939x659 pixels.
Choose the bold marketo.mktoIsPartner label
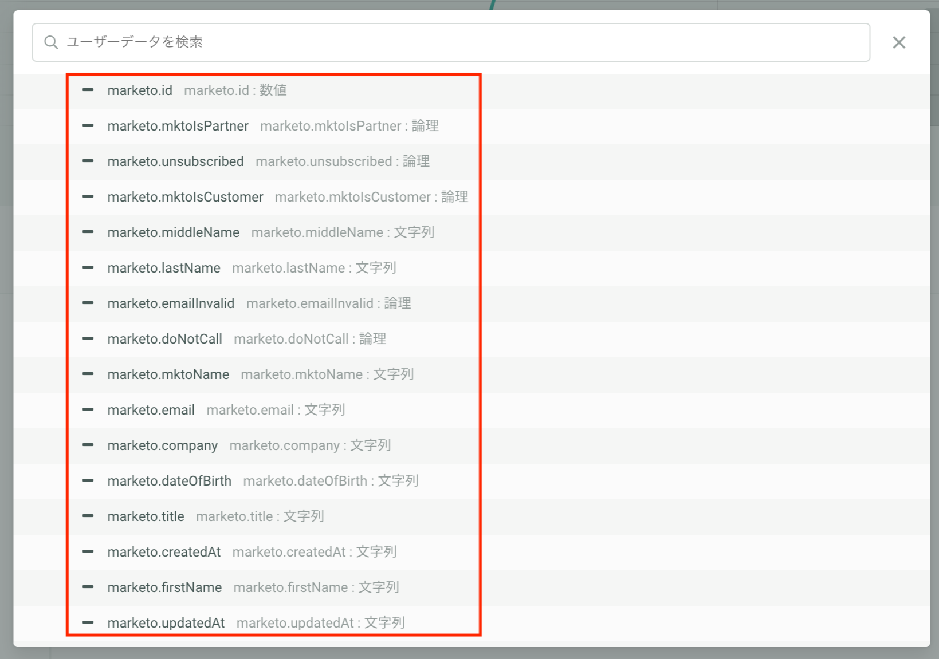point(178,126)
